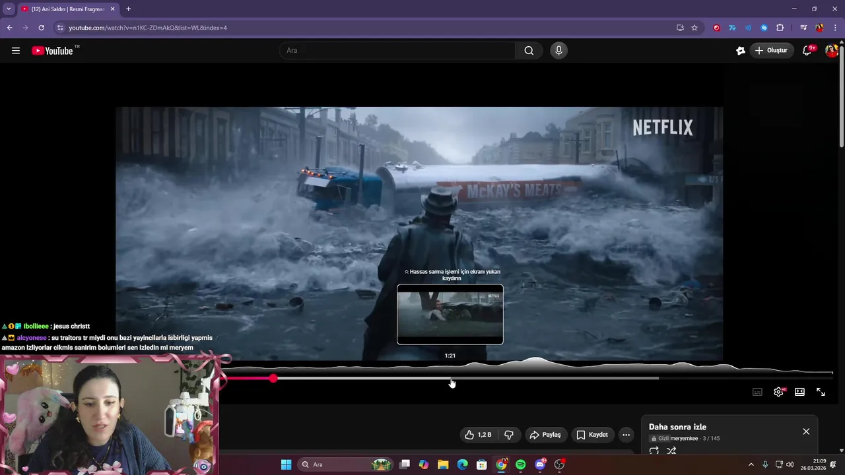The width and height of the screenshot is (845, 475).
Task: Open File Explorer from taskbar
Action: [443, 464]
